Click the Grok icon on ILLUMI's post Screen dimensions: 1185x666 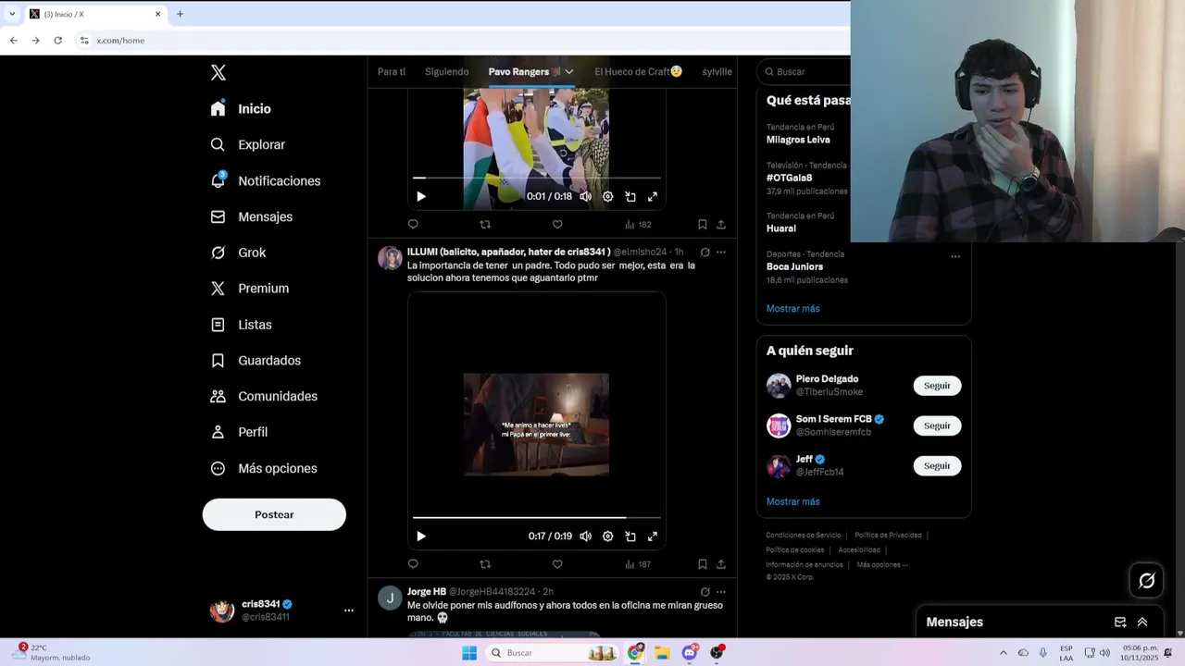coord(705,252)
